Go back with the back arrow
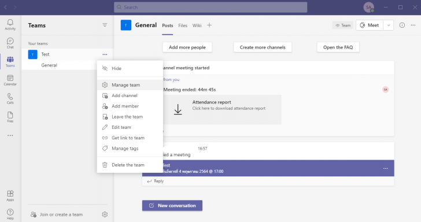 pos(6,8)
